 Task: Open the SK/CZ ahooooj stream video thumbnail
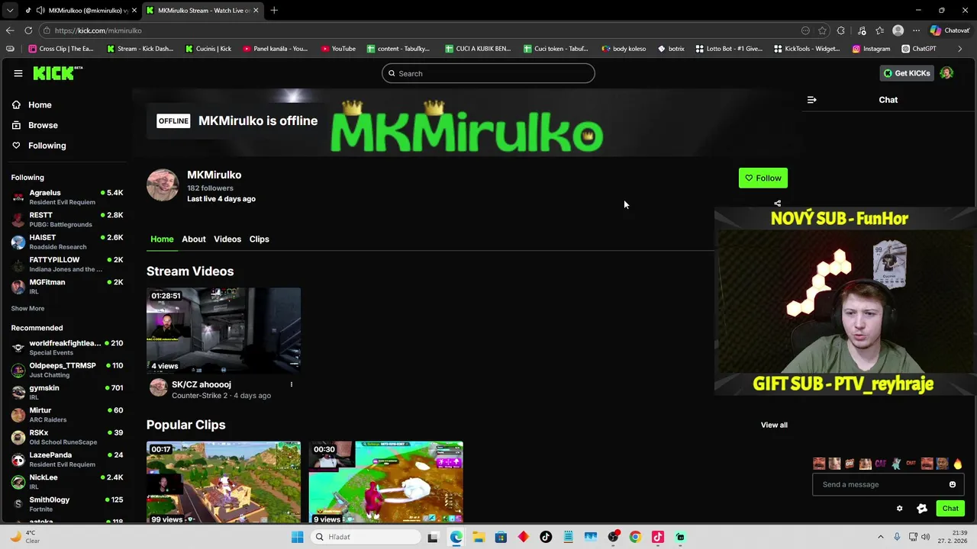coord(224,330)
